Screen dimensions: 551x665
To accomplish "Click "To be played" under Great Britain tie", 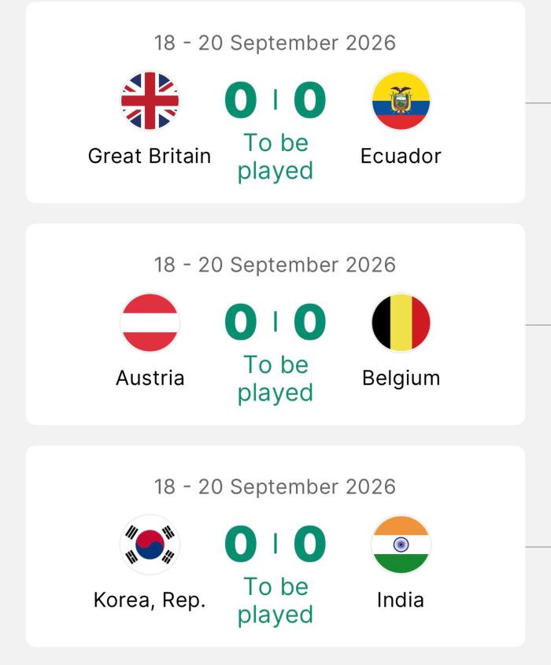I will [275, 157].
